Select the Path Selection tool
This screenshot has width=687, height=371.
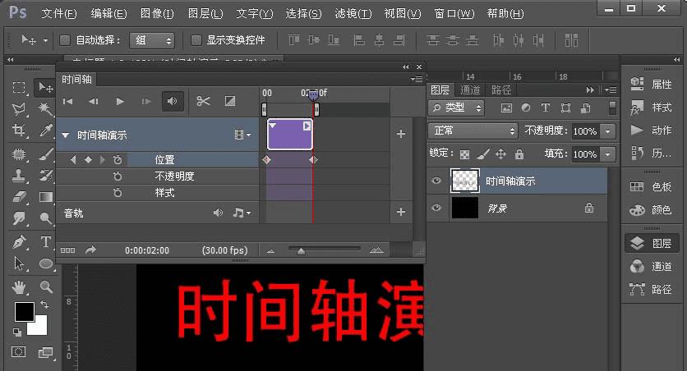click(x=19, y=263)
